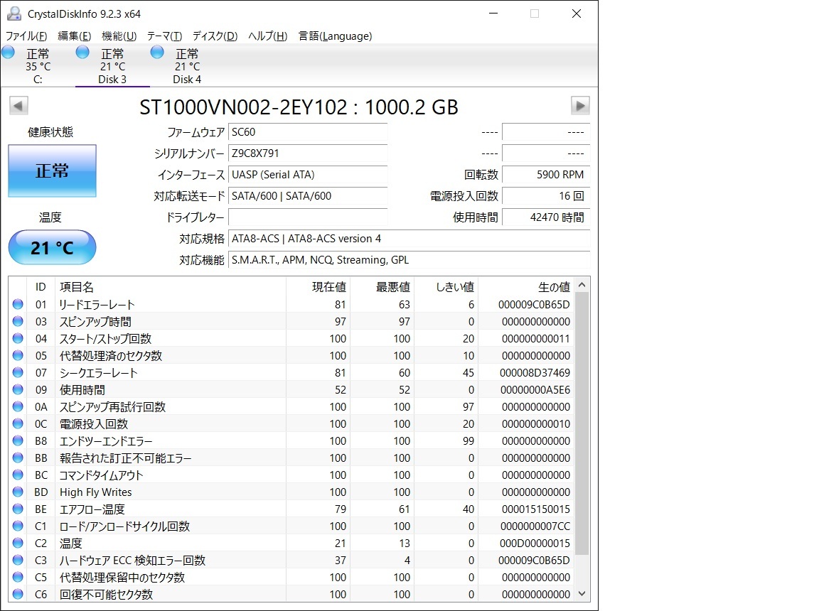Open the ディスク(D) menu
This screenshot has width=819, height=611.
pos(215,36)
